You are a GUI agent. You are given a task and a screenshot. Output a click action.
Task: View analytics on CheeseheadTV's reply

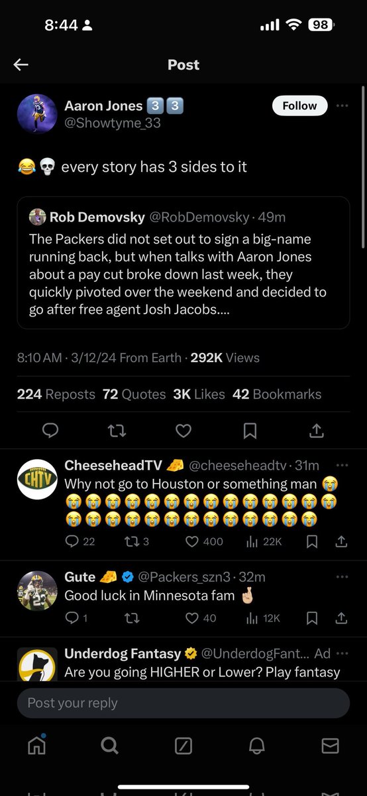(264, 541)
